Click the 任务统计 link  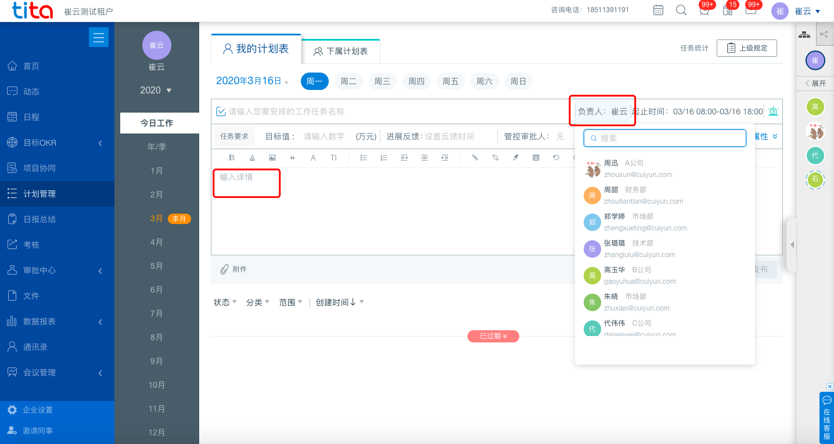(695, 48)
